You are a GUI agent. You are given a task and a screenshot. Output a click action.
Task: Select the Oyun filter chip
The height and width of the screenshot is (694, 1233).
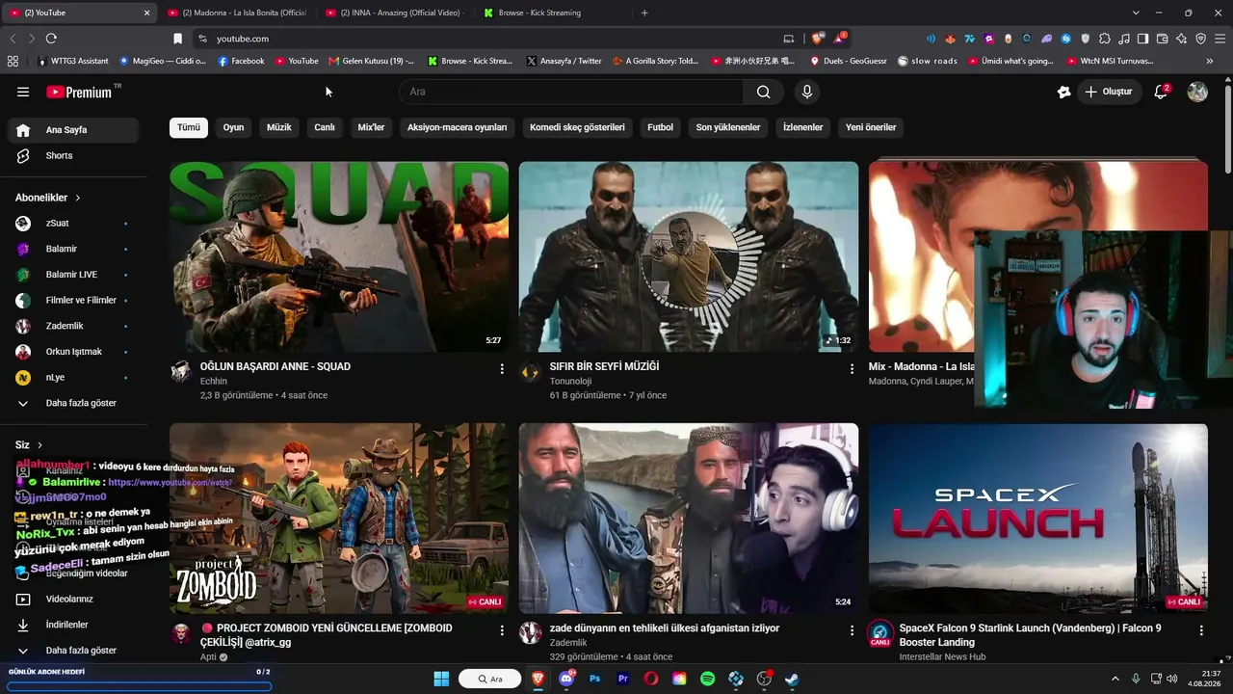click(x=234, y=127)
